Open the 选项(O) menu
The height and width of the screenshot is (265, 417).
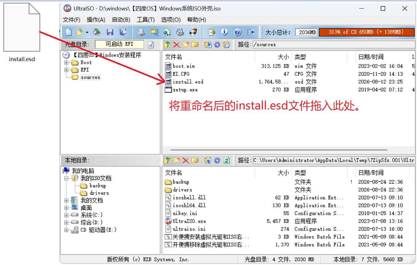click(x=171, y=20)
